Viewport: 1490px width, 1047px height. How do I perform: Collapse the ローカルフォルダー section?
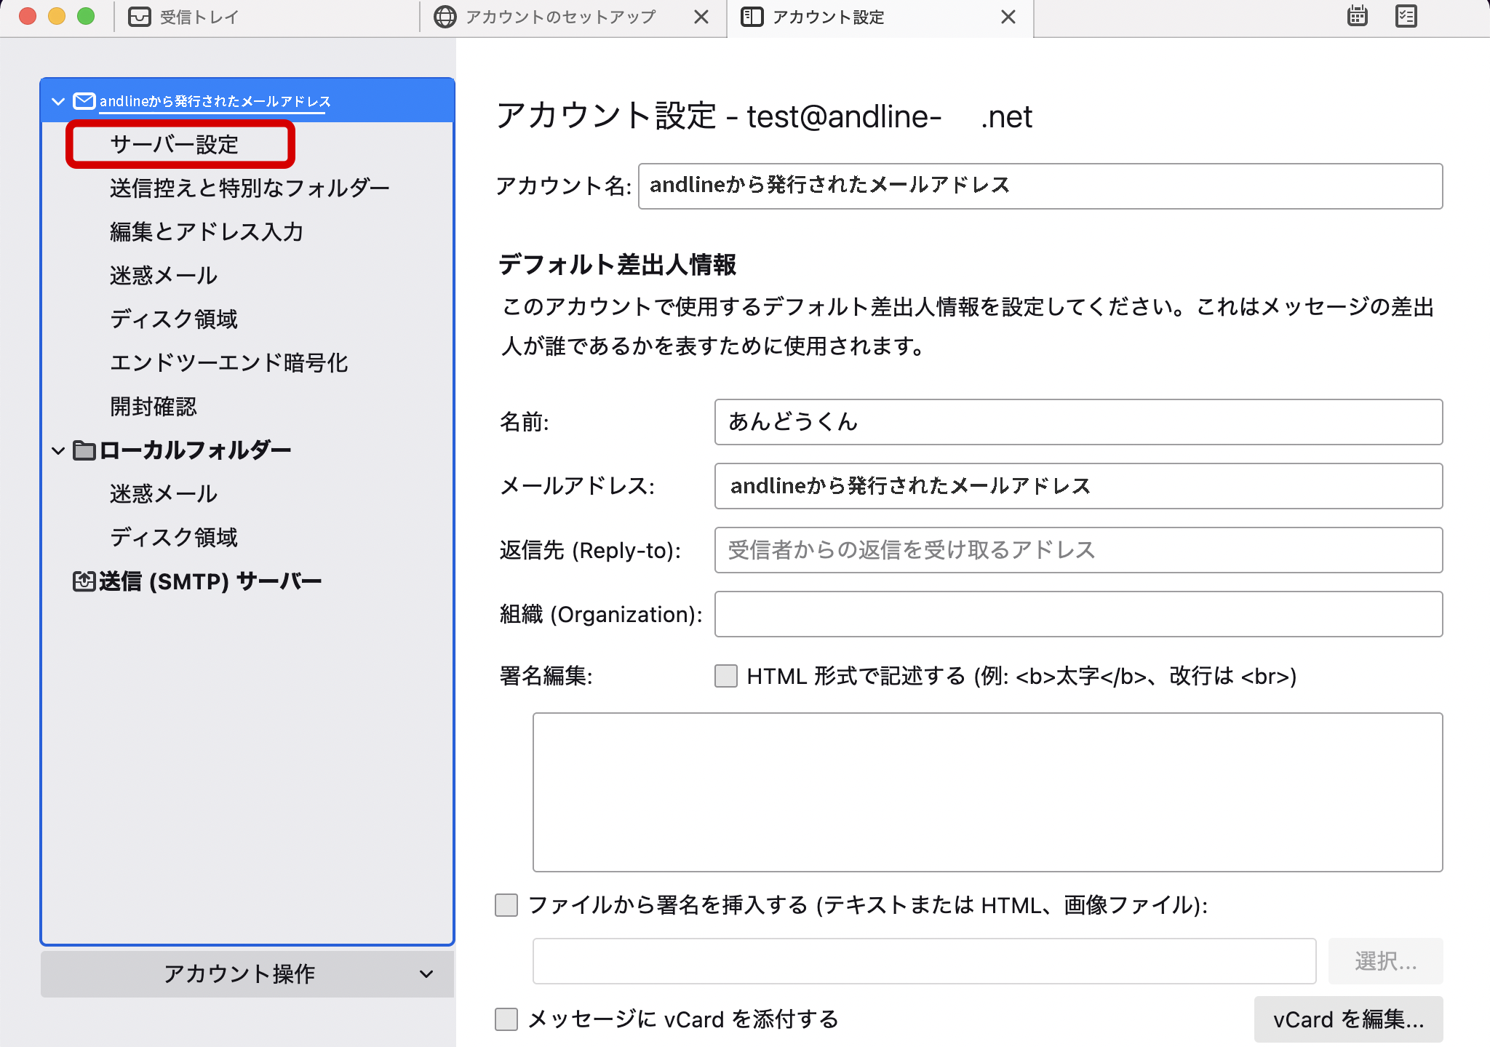point(59,450)
